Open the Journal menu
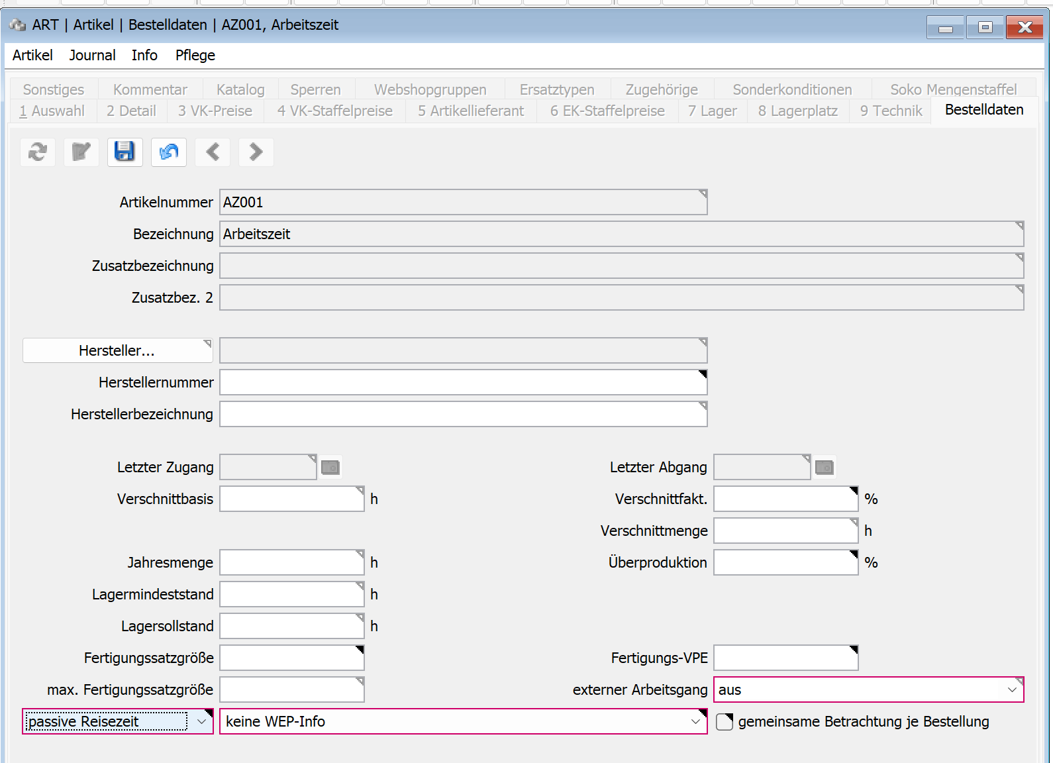 point(92,56)
